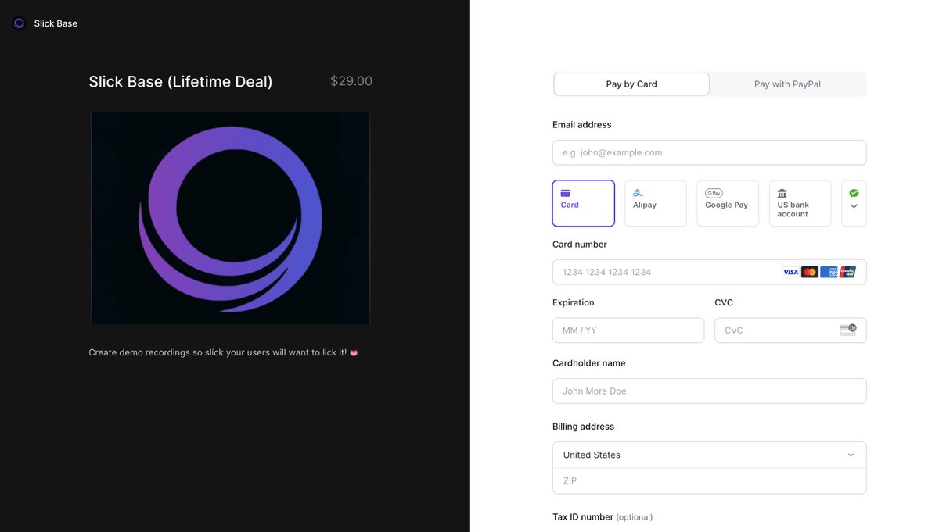Click the Alipay logo icon
The height and width of the screenshot is (532, 939).
coord(638,193)
